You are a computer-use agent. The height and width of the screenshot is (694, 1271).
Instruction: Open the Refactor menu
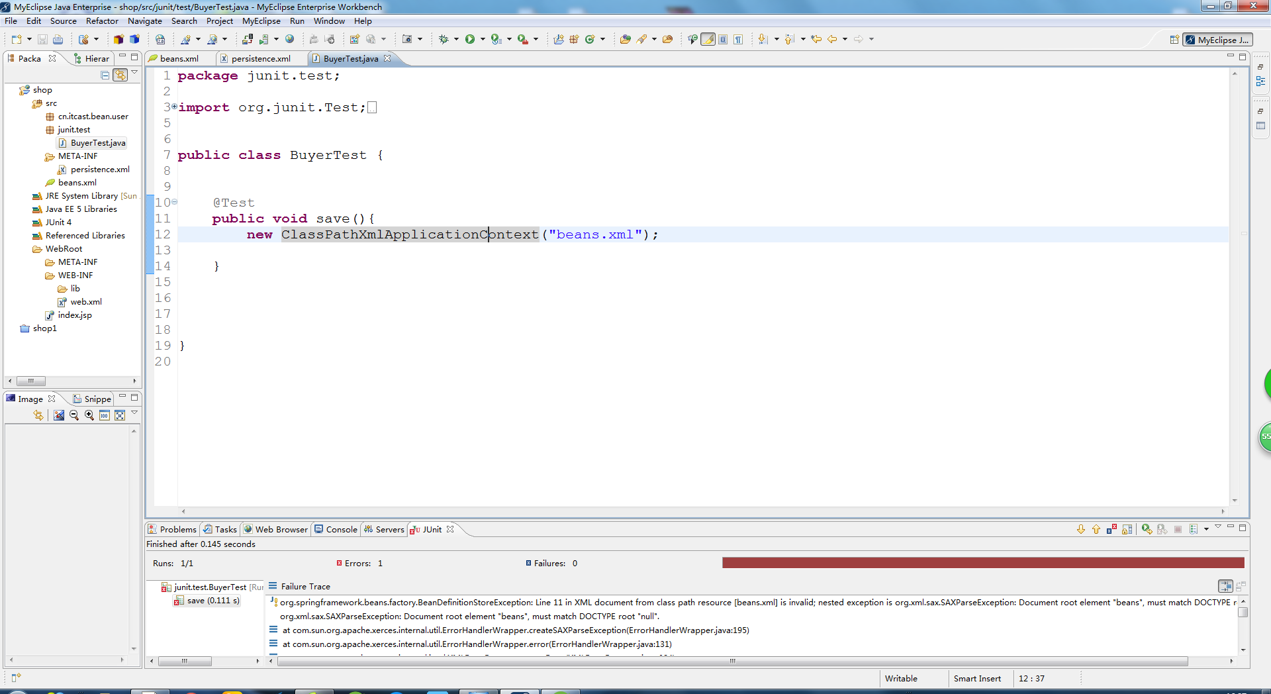102,21
